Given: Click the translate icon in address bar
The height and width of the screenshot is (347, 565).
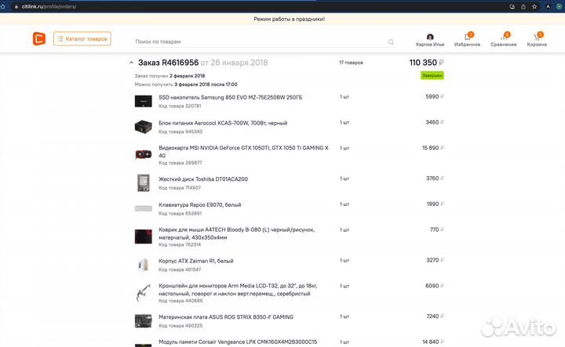Looking at the screenshot, I should pyautogui.click(x=512, y=6).
